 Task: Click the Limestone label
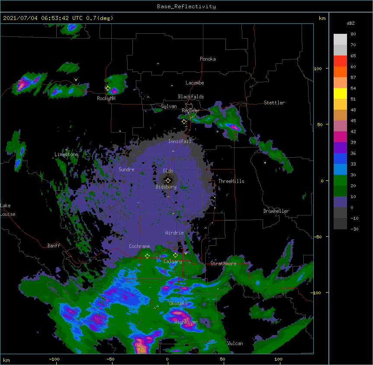tap(66, 154)
